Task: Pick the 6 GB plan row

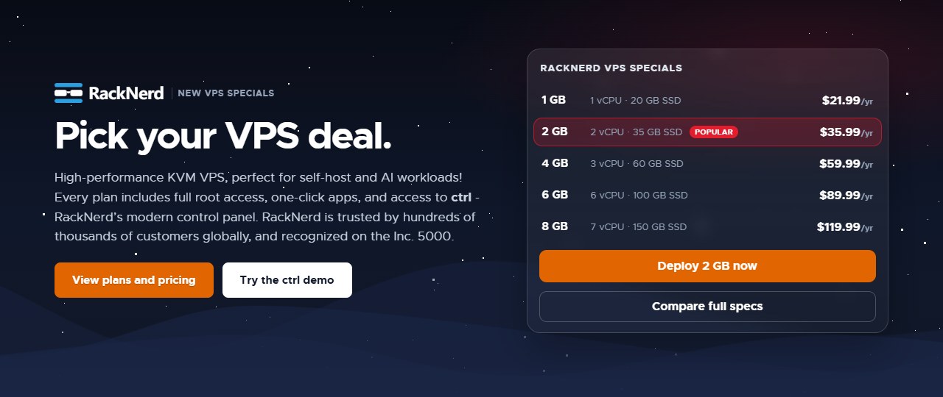Action: pyautogui.click(x=707, y=196)
